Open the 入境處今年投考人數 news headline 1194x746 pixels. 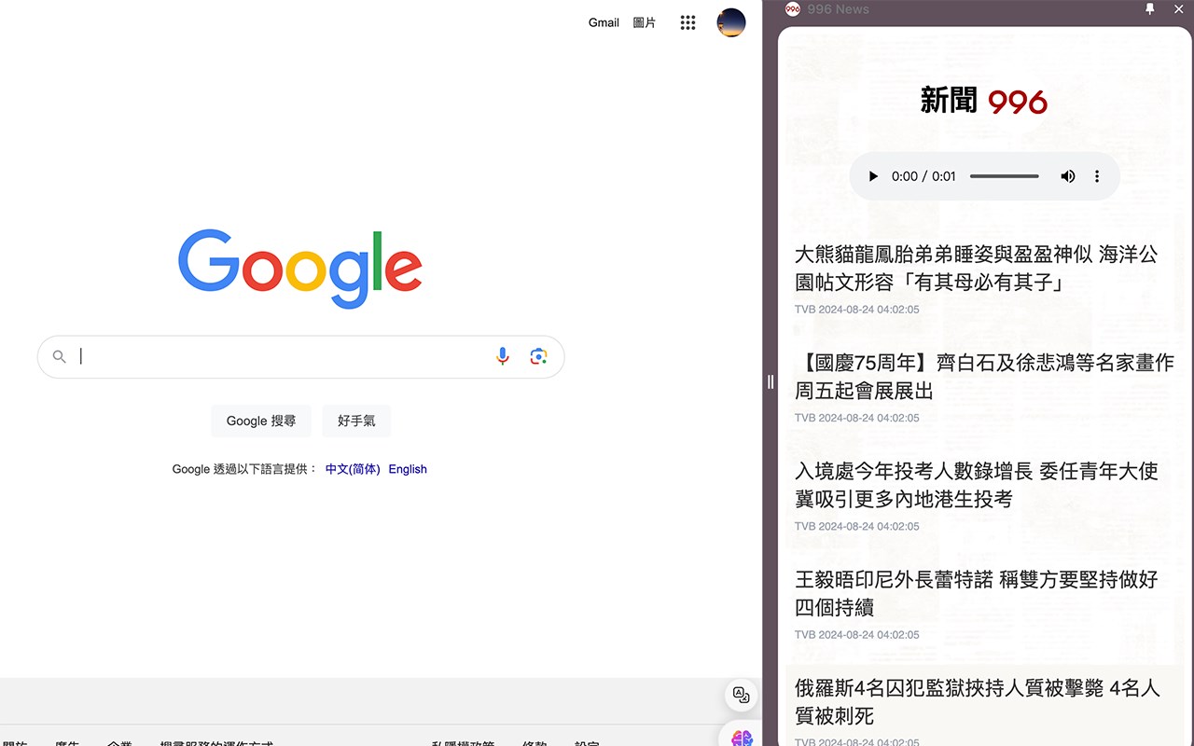click(976, 485)
